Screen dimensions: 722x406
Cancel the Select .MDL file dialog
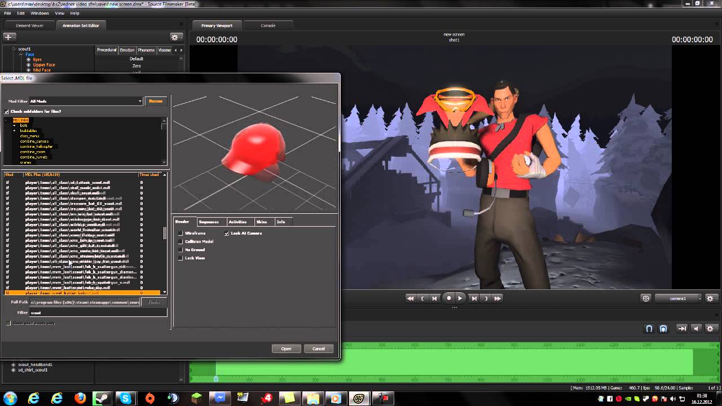pyautogui.click(x=318, y=348)
